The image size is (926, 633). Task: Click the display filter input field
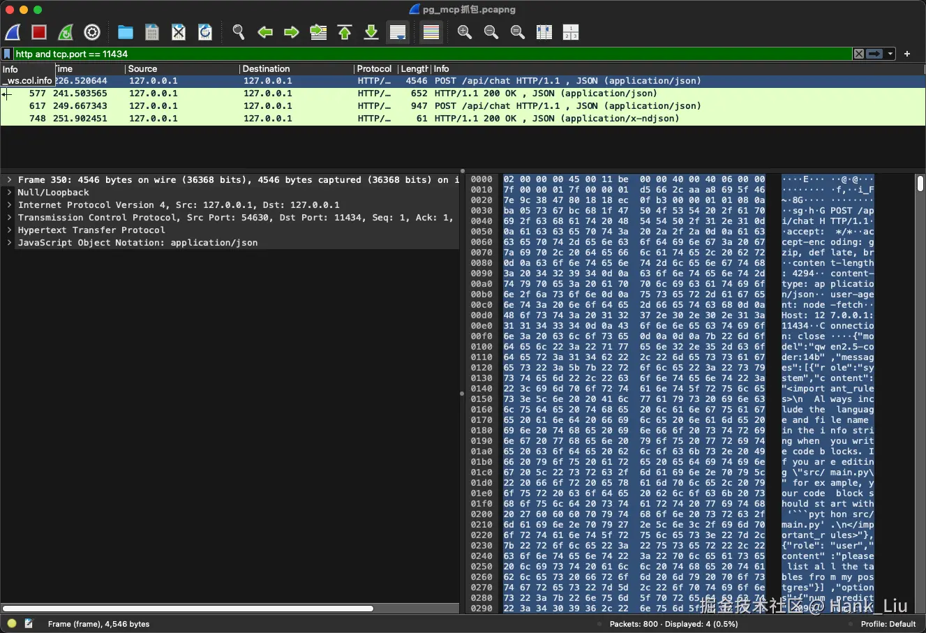click(433, 54)
